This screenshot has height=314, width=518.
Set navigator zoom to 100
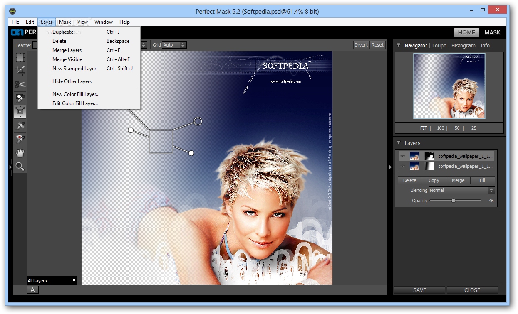tap(441, 128)
